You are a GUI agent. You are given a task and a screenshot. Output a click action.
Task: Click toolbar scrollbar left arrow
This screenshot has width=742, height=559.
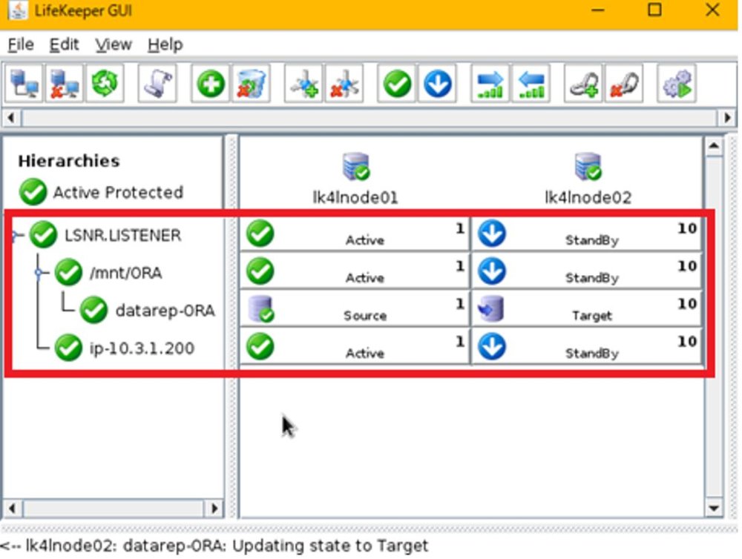pos(11,117)
